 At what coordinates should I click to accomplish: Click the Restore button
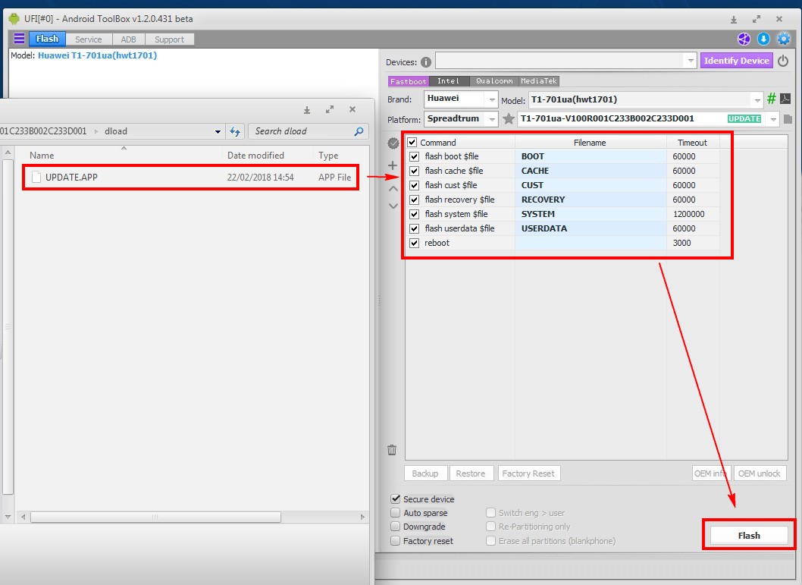471,473
